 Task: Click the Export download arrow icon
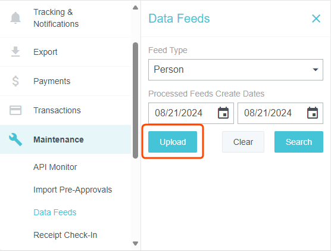coord(15,52)
